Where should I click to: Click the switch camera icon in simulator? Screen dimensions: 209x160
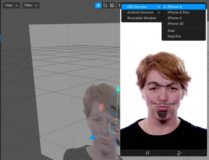148,153
